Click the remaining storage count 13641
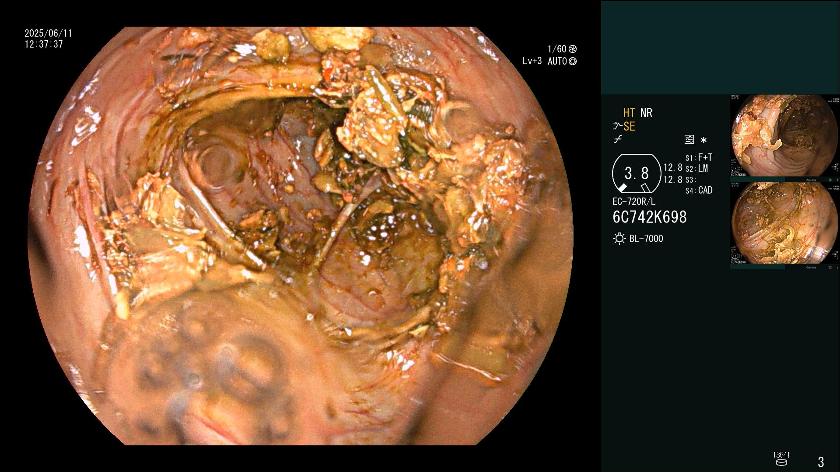 click(781, 455)
